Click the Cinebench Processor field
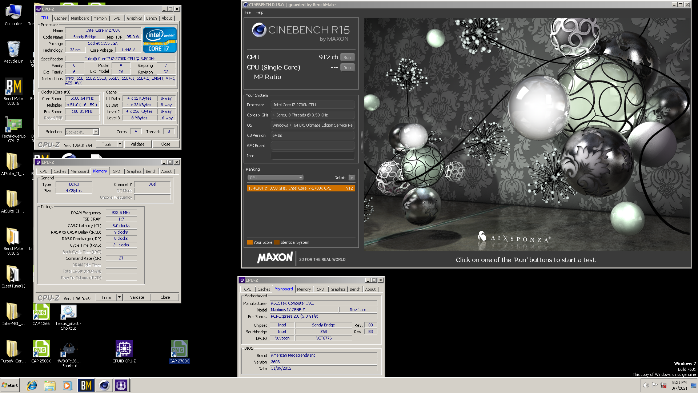Viewport: 698px width, 393px height. [313, 105]
